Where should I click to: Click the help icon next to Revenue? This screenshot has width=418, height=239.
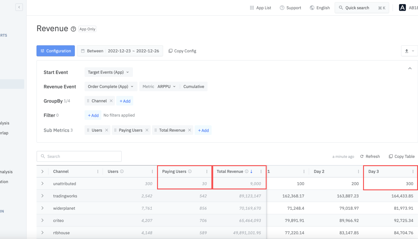(x=73, y=29)
